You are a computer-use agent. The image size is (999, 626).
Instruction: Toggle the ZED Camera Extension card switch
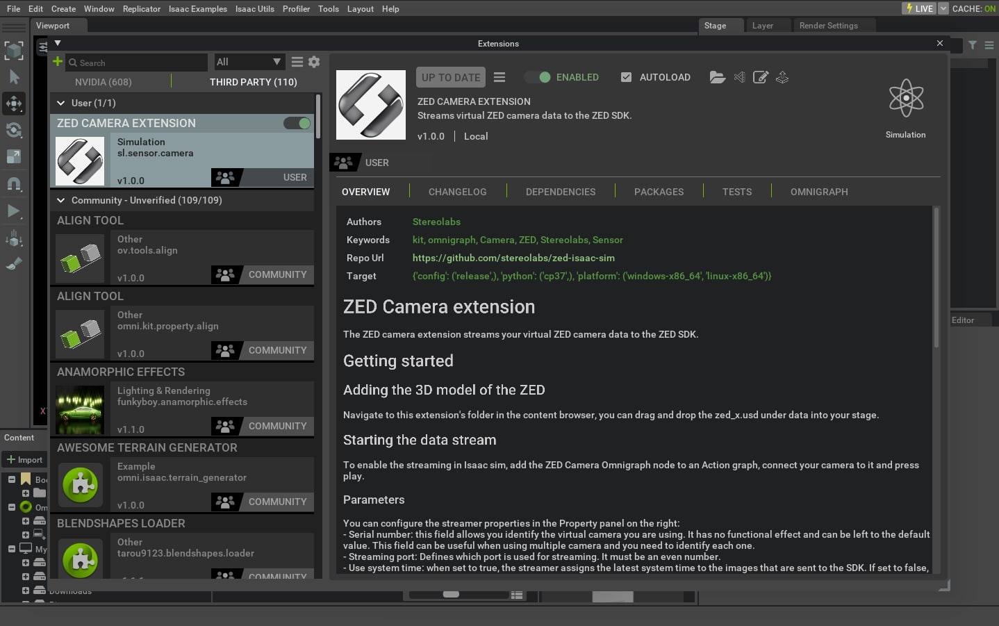click(x=297, y=123)
